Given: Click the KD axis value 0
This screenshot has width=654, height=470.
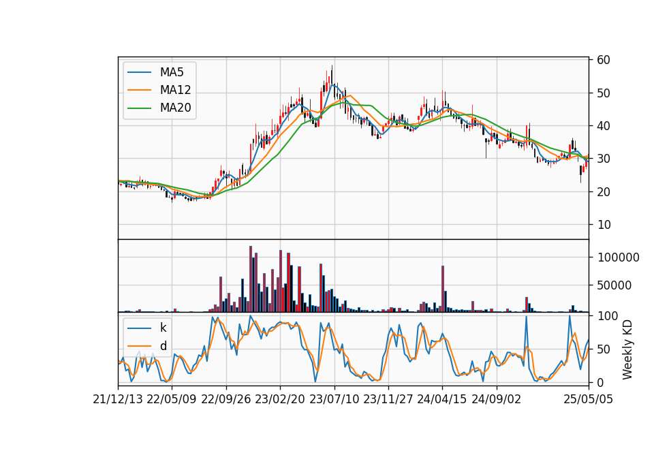Looking at the screenshot, I should [601, 382].
